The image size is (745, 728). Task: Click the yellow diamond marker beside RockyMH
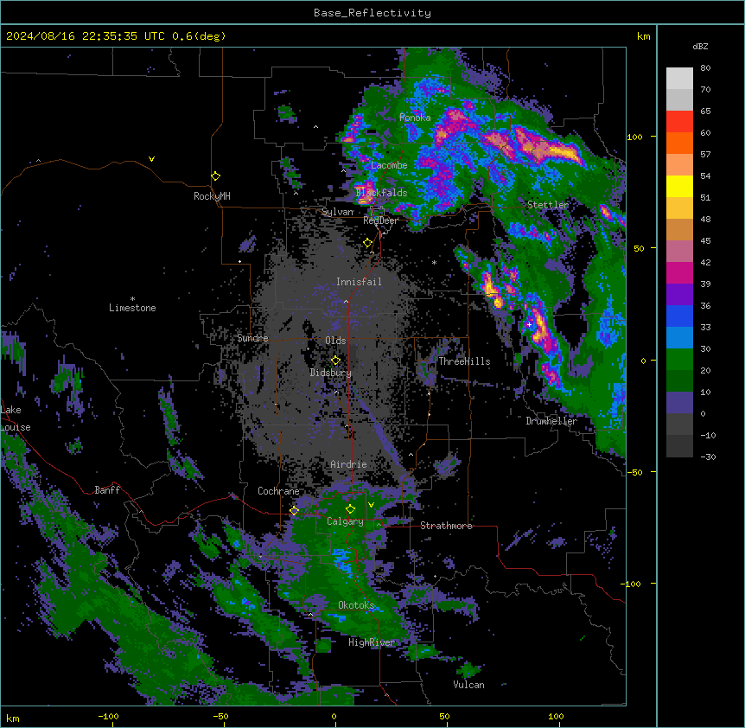pos(215,176)
